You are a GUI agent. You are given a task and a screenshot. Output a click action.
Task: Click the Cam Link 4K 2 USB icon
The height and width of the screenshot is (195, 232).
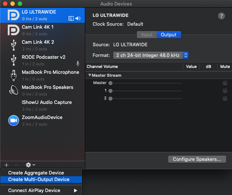pyautogui.click(x=14, y=45)
